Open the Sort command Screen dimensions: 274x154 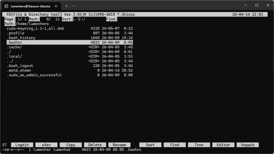click(150, 145)
